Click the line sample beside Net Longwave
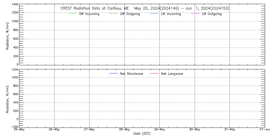The width and height of the screenshot is (273, 136). pos(154,74)
